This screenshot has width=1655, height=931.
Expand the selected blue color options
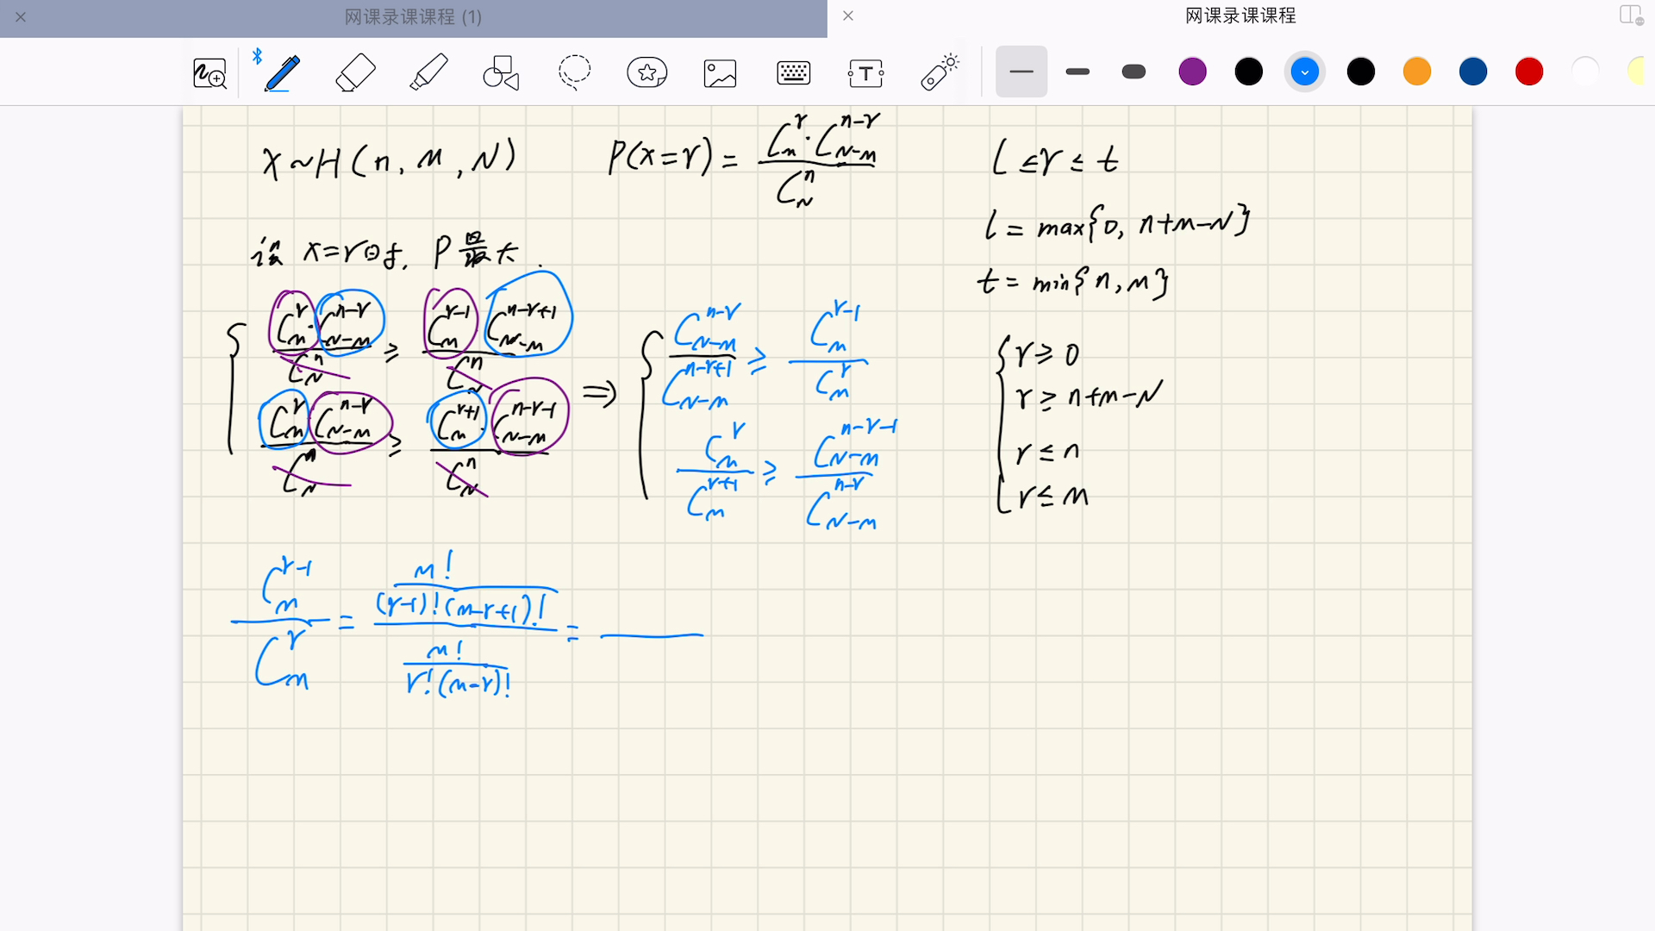1304,72
